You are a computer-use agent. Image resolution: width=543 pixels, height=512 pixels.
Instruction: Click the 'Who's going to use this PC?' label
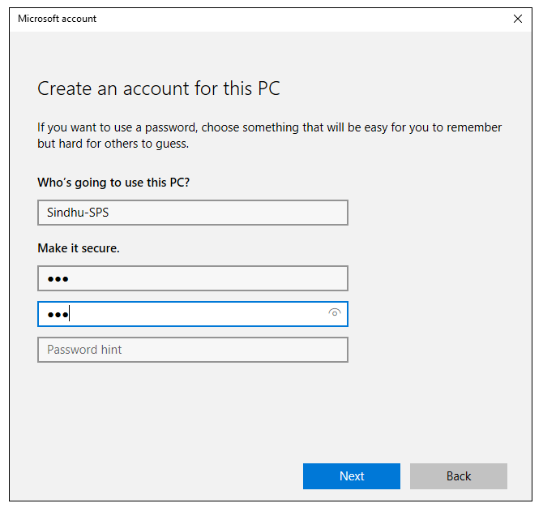[x=113, y=183]
